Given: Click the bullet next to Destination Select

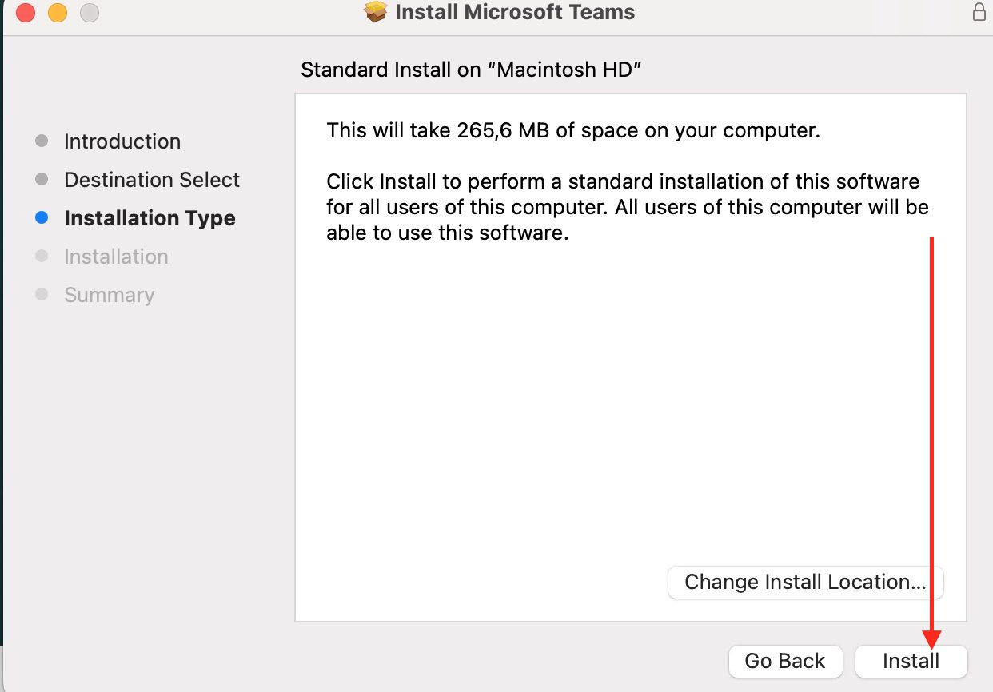Looking at the screenshot, I should coord(42,180).
